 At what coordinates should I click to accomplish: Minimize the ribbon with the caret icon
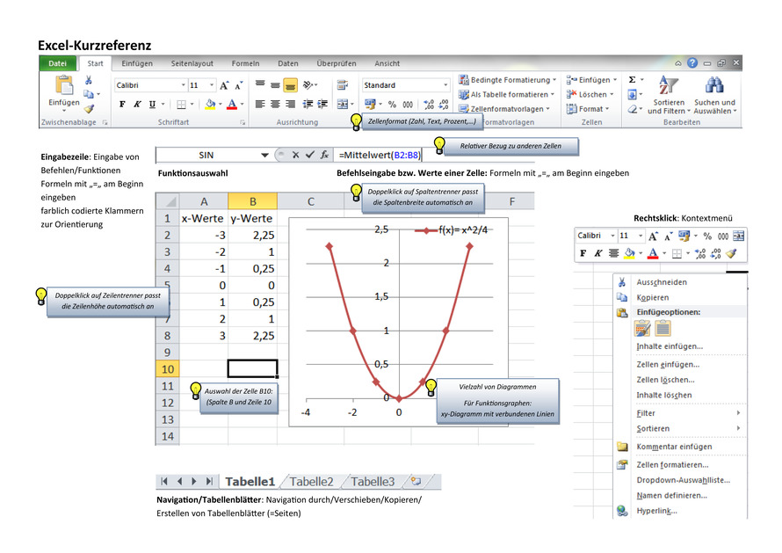pyautogui.click(x=677, y=63)
